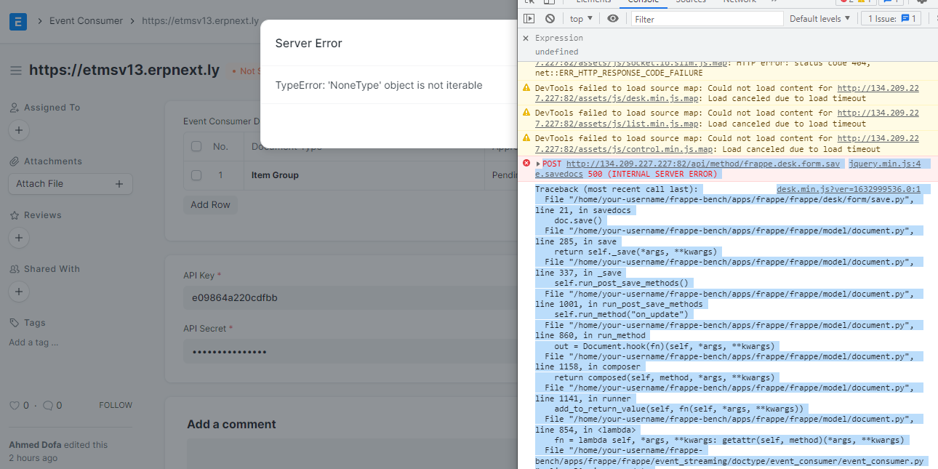Screen dimensions: 938x469
Task: Open DevTools settings via the gear icon
Action: (923, 3)
